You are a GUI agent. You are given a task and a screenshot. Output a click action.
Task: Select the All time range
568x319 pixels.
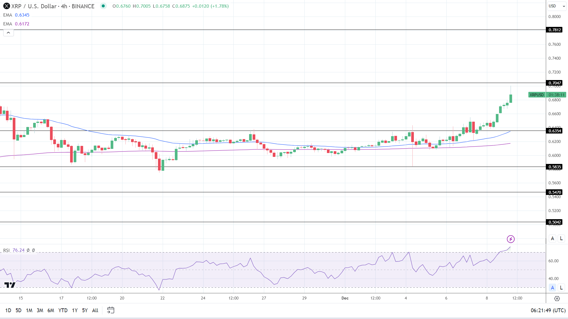click(x=95, y=310)
